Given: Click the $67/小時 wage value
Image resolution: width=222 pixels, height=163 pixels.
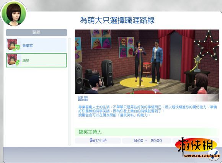Looking at the screenshot, I should 98,140.
